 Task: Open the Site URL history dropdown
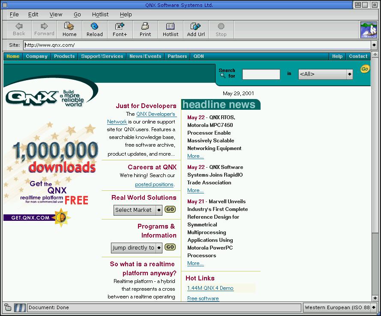[374, 45]
